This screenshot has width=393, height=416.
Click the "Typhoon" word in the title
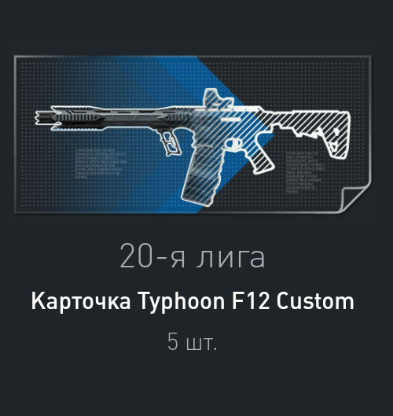coord(182,302)
